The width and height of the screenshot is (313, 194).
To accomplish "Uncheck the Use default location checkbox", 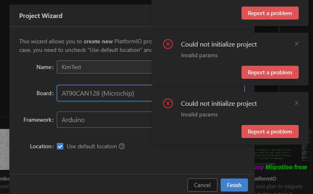I will (60, 146).
